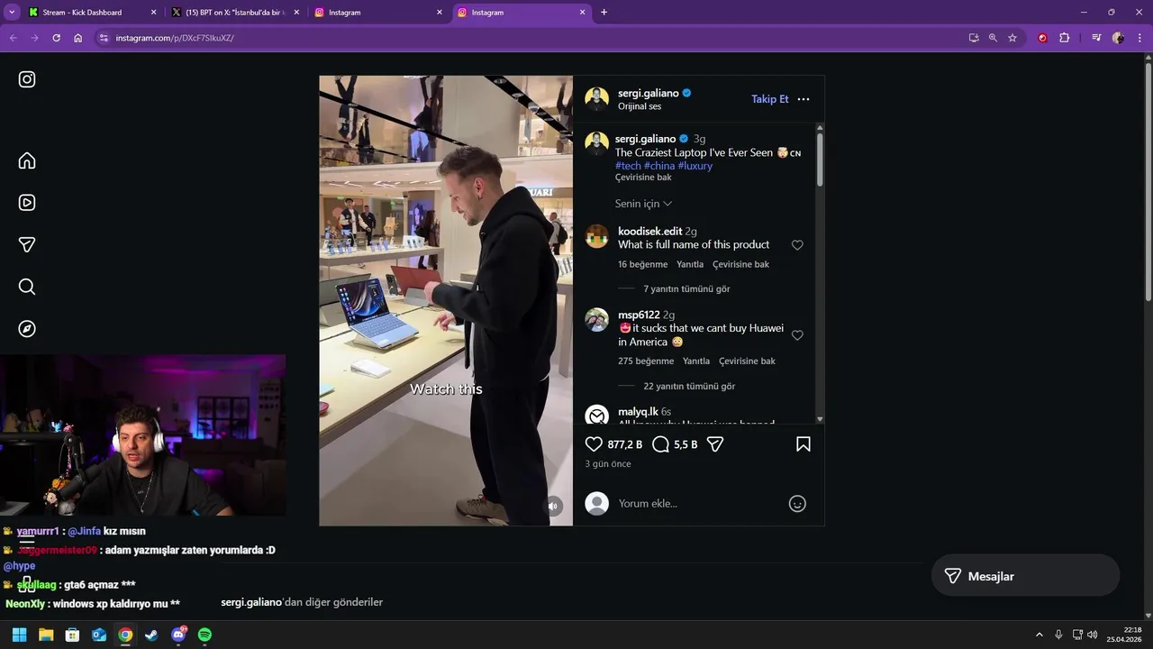Open Search icon in sidebar

click(27, 287)
